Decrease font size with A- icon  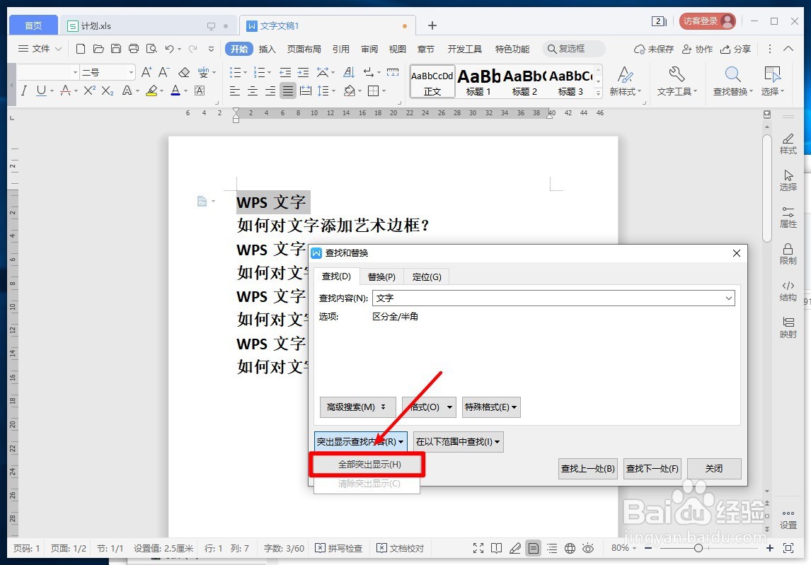pyautogui.click(x=164, y=72)
